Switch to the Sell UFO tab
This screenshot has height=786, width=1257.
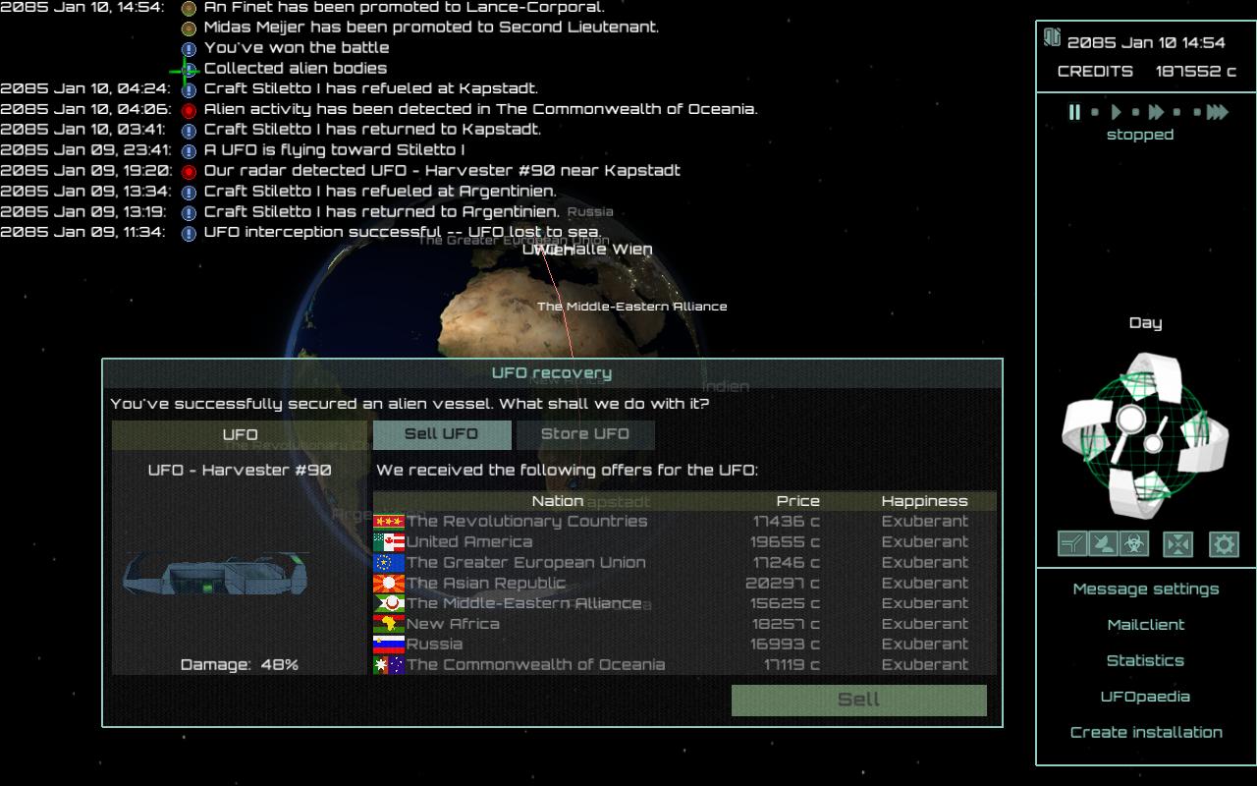click(x=442, y=434)
